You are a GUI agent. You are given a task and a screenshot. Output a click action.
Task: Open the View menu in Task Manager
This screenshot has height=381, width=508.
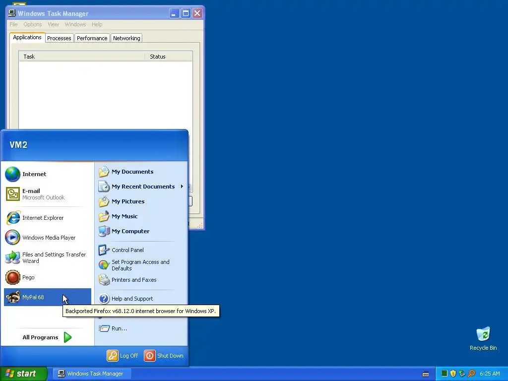tap(53, 24)
